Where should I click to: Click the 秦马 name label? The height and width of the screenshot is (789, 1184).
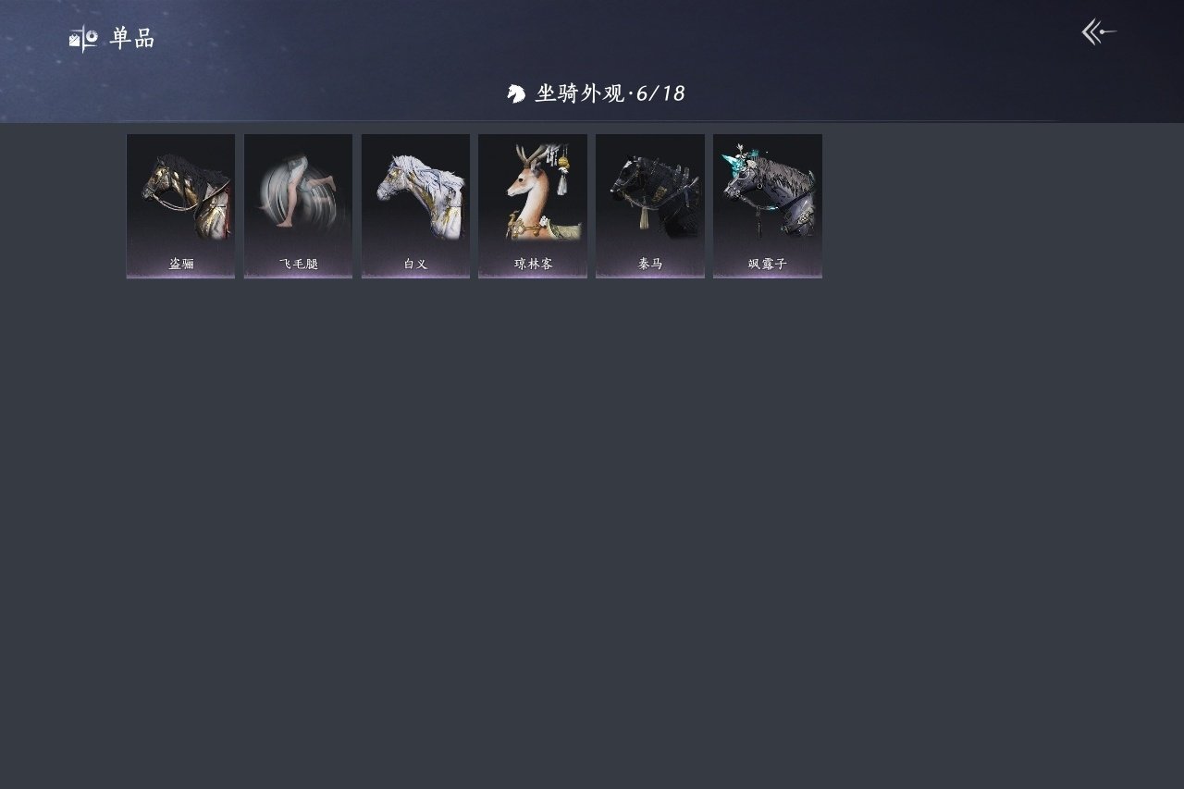(x=650, y=264)
